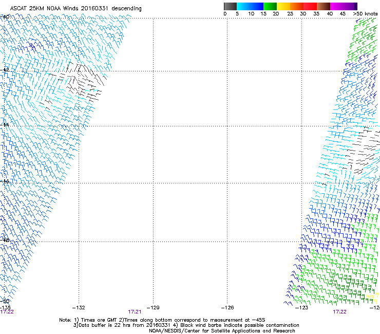Click the '>50 knots' legend label
This screenshot has height=334, width=380.
click(365, 13)
